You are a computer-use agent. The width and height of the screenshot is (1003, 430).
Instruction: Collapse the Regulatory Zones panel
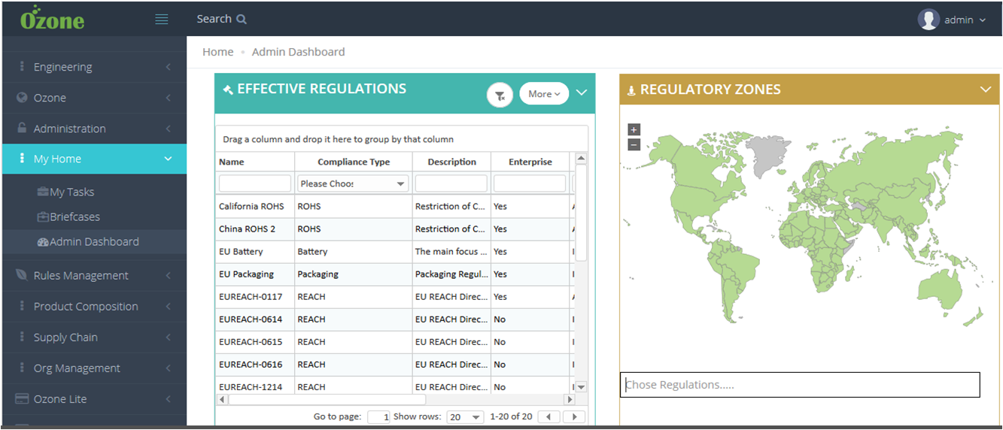tap(985, 89)
